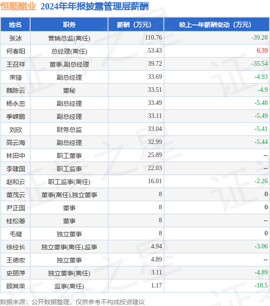Screen dimensions: 270x306
Task: Click the 恒顺醋业 title text
Action: [x=18, y=6]
